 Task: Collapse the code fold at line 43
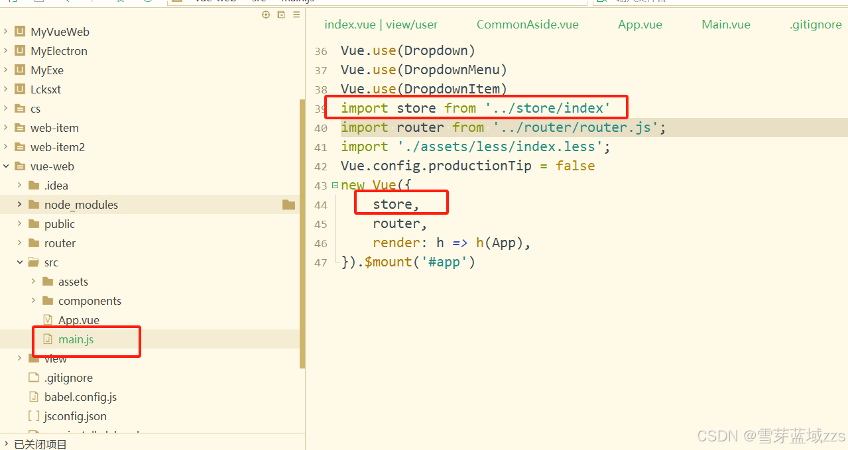coord(335,186)
